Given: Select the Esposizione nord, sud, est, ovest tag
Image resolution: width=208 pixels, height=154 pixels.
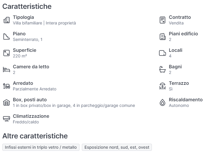Looking at the screenshot, I should click(117, 147).
